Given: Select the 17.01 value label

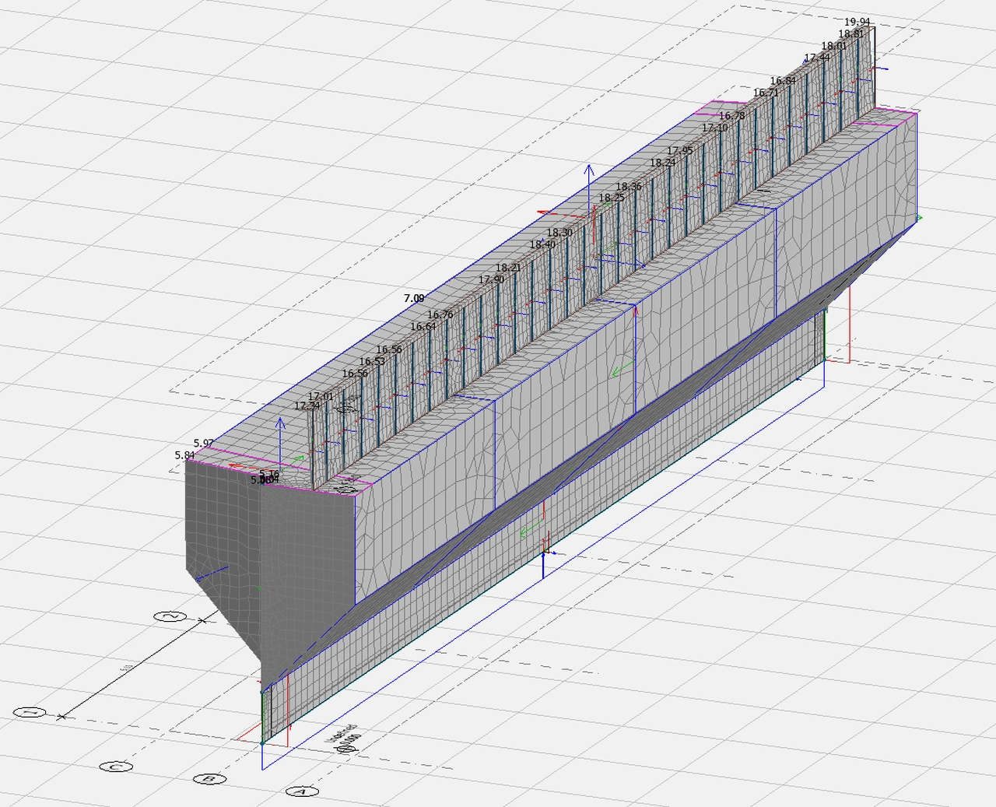Looking at the screenshot, I should coord(321,396).
